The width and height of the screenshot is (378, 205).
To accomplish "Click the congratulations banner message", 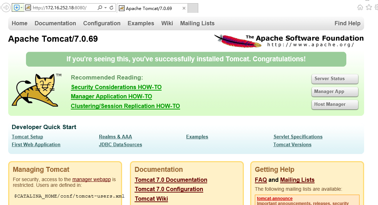I will coord(186,59).
